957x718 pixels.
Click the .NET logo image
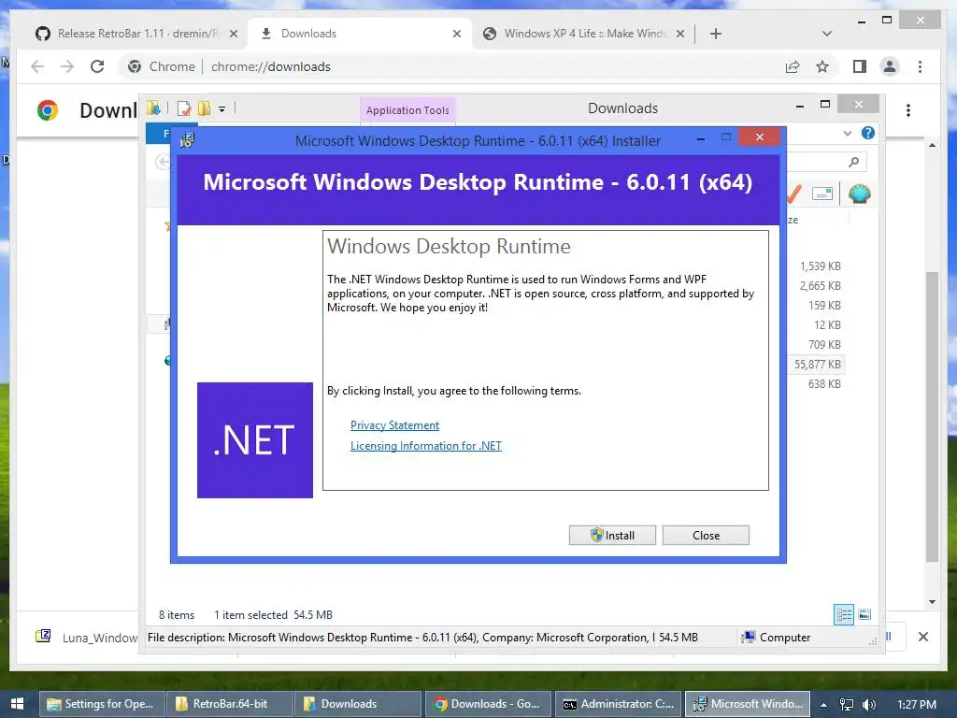pos(255,440)
